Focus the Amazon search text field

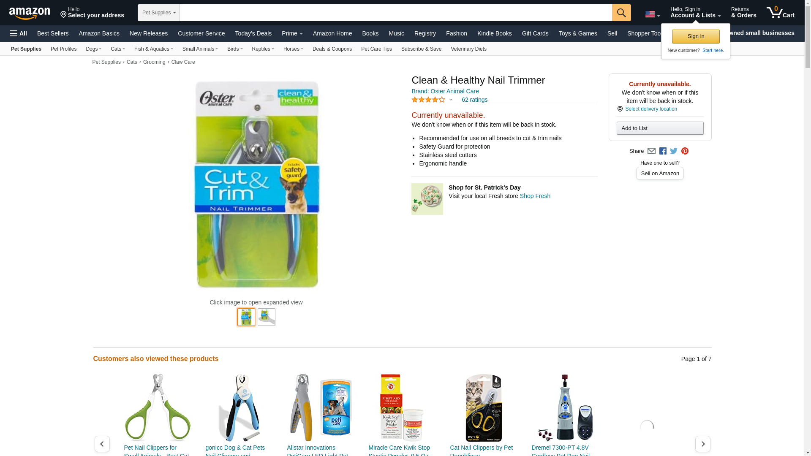point(396,13)
